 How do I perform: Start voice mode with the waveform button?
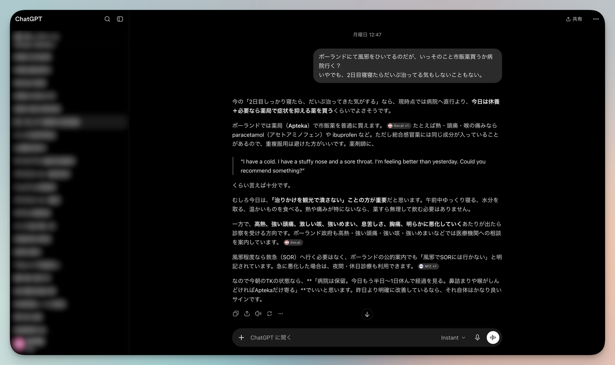pos(493,337)
